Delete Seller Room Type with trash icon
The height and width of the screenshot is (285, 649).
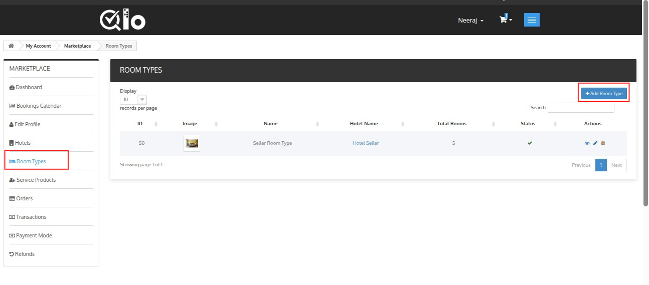[603, 143]
